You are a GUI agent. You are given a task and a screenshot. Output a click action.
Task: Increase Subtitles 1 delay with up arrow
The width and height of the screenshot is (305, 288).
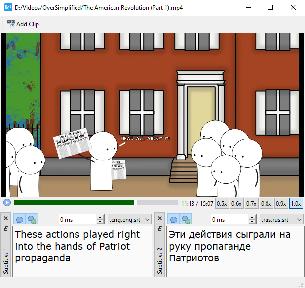tap(100, 217)
